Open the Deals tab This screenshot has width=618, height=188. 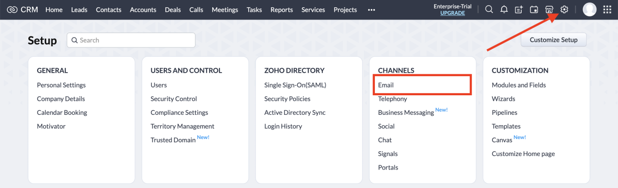(x=173, y=10)
